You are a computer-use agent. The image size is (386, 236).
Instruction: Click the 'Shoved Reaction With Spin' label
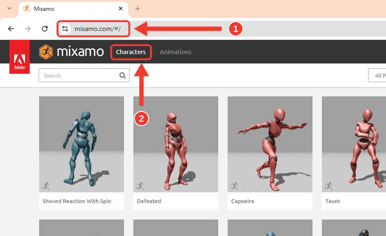pos(77,201)
